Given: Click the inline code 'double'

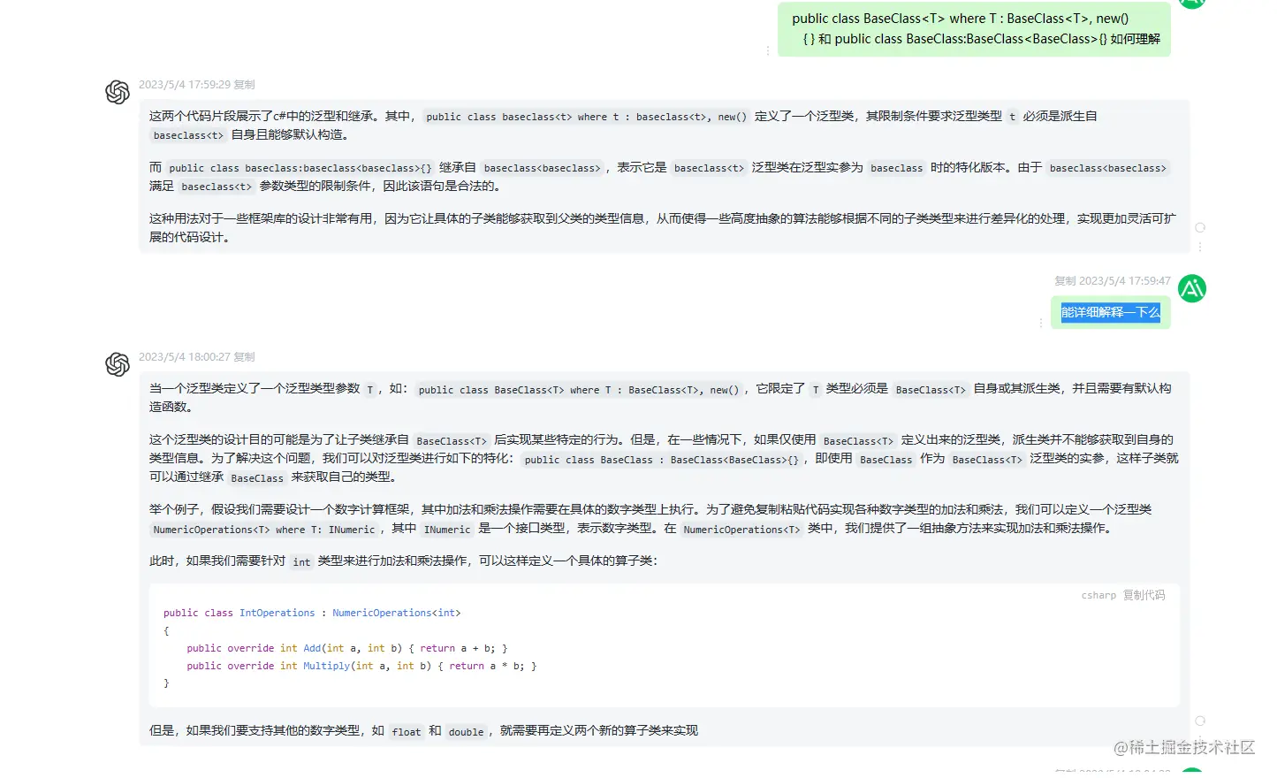Looking at the screenshot, I should coord(466,732).
